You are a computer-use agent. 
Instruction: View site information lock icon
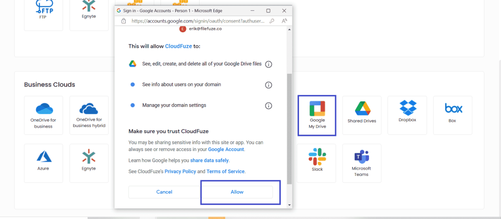124,21
